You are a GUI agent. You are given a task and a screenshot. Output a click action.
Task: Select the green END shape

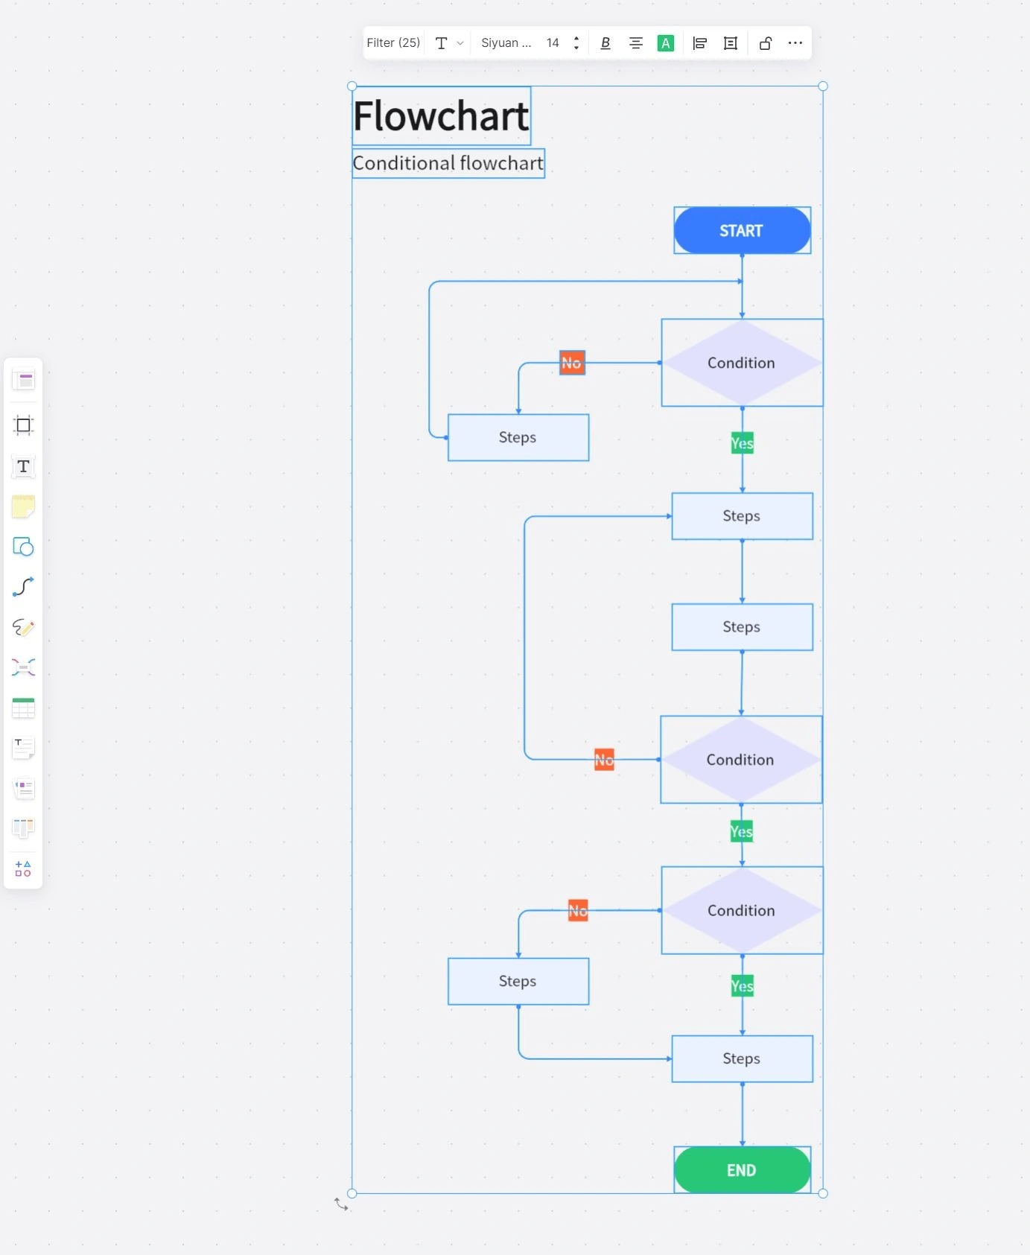[742, 1170]
